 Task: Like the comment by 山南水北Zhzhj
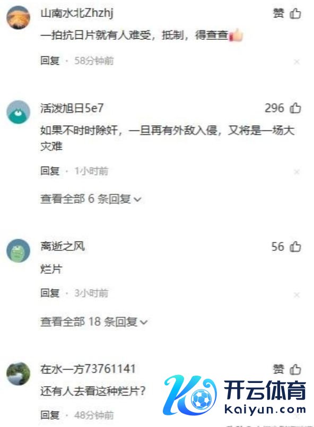[295, 13]
